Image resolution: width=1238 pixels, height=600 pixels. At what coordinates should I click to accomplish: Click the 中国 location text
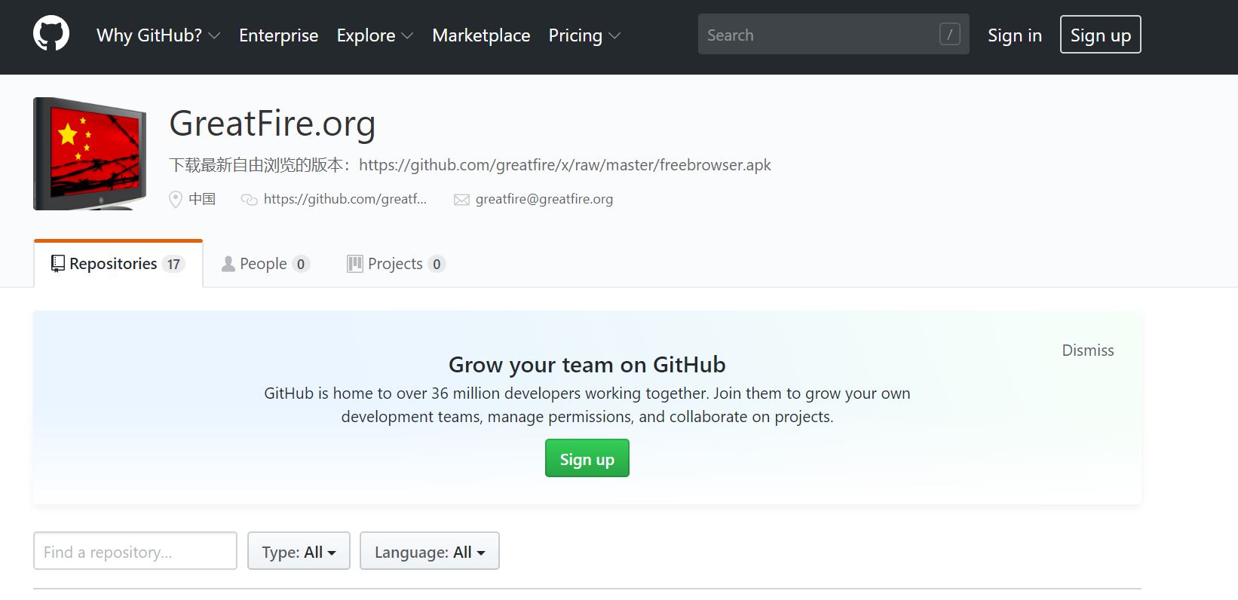pos(202,199)
